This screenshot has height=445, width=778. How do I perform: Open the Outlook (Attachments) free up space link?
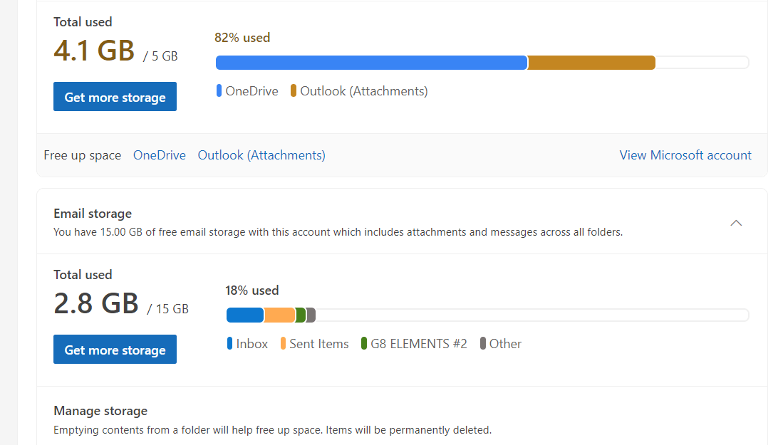[x=261, y=155]
